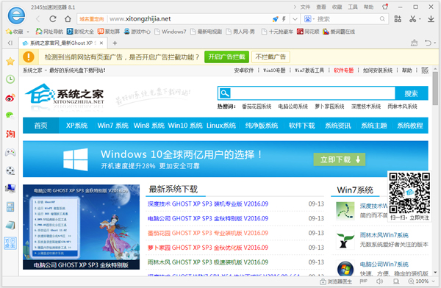Click the scissors screenshot tool icon
441x288 pixels.
click(x=413, y=19)
